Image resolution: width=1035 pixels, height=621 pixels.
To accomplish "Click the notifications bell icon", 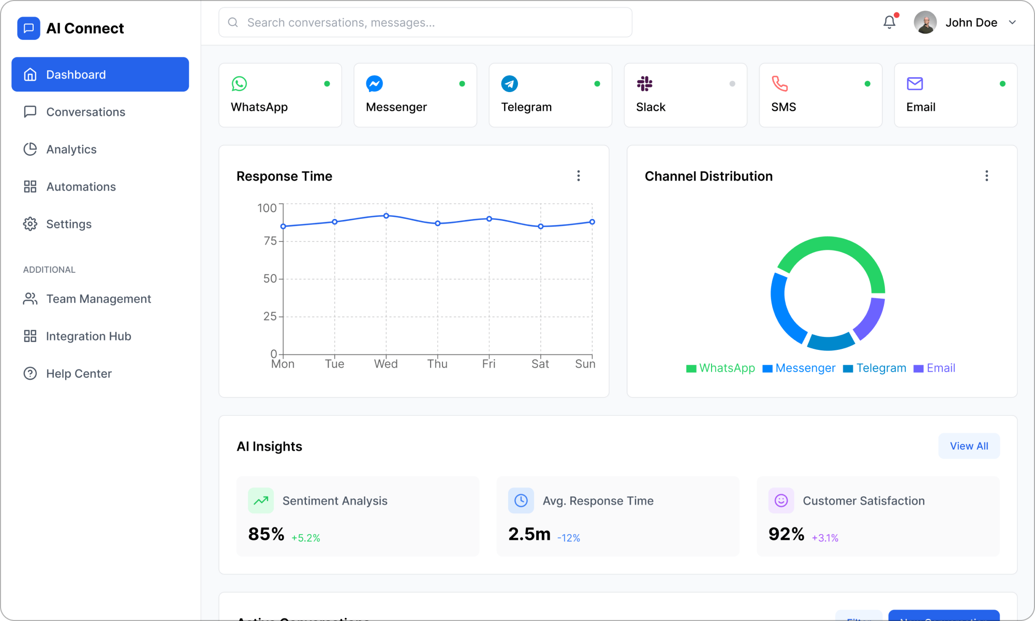I will tap(889, 22).
